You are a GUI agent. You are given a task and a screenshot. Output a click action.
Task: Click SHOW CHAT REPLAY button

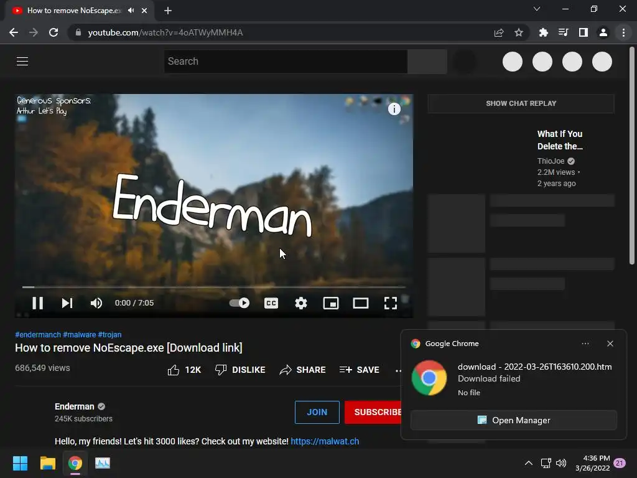pos(521,103)
